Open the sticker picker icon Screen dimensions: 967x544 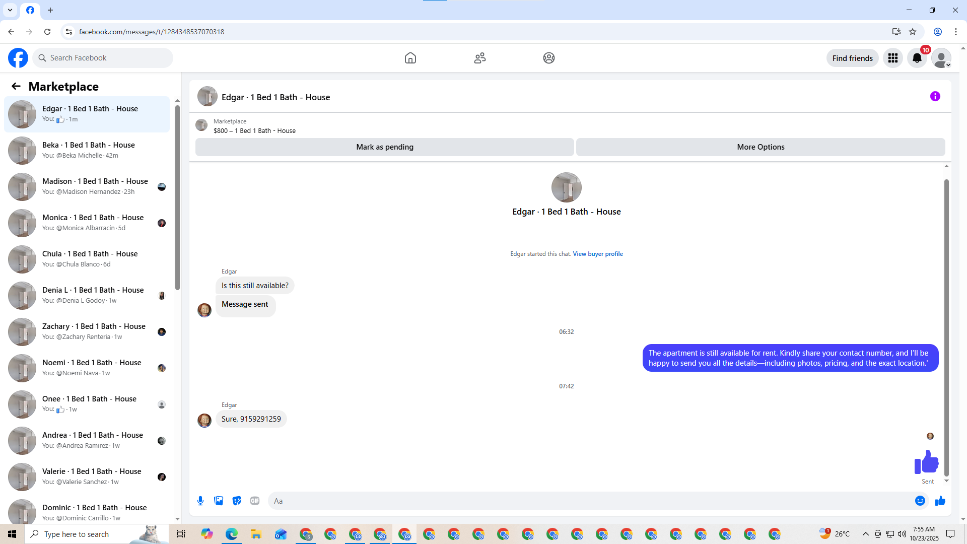(x=237, y=501)
